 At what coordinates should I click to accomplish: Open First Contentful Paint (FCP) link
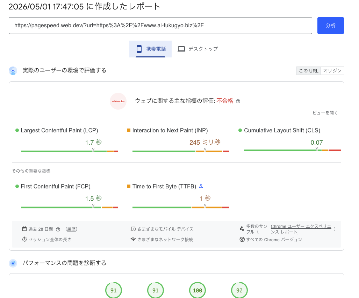56,186
